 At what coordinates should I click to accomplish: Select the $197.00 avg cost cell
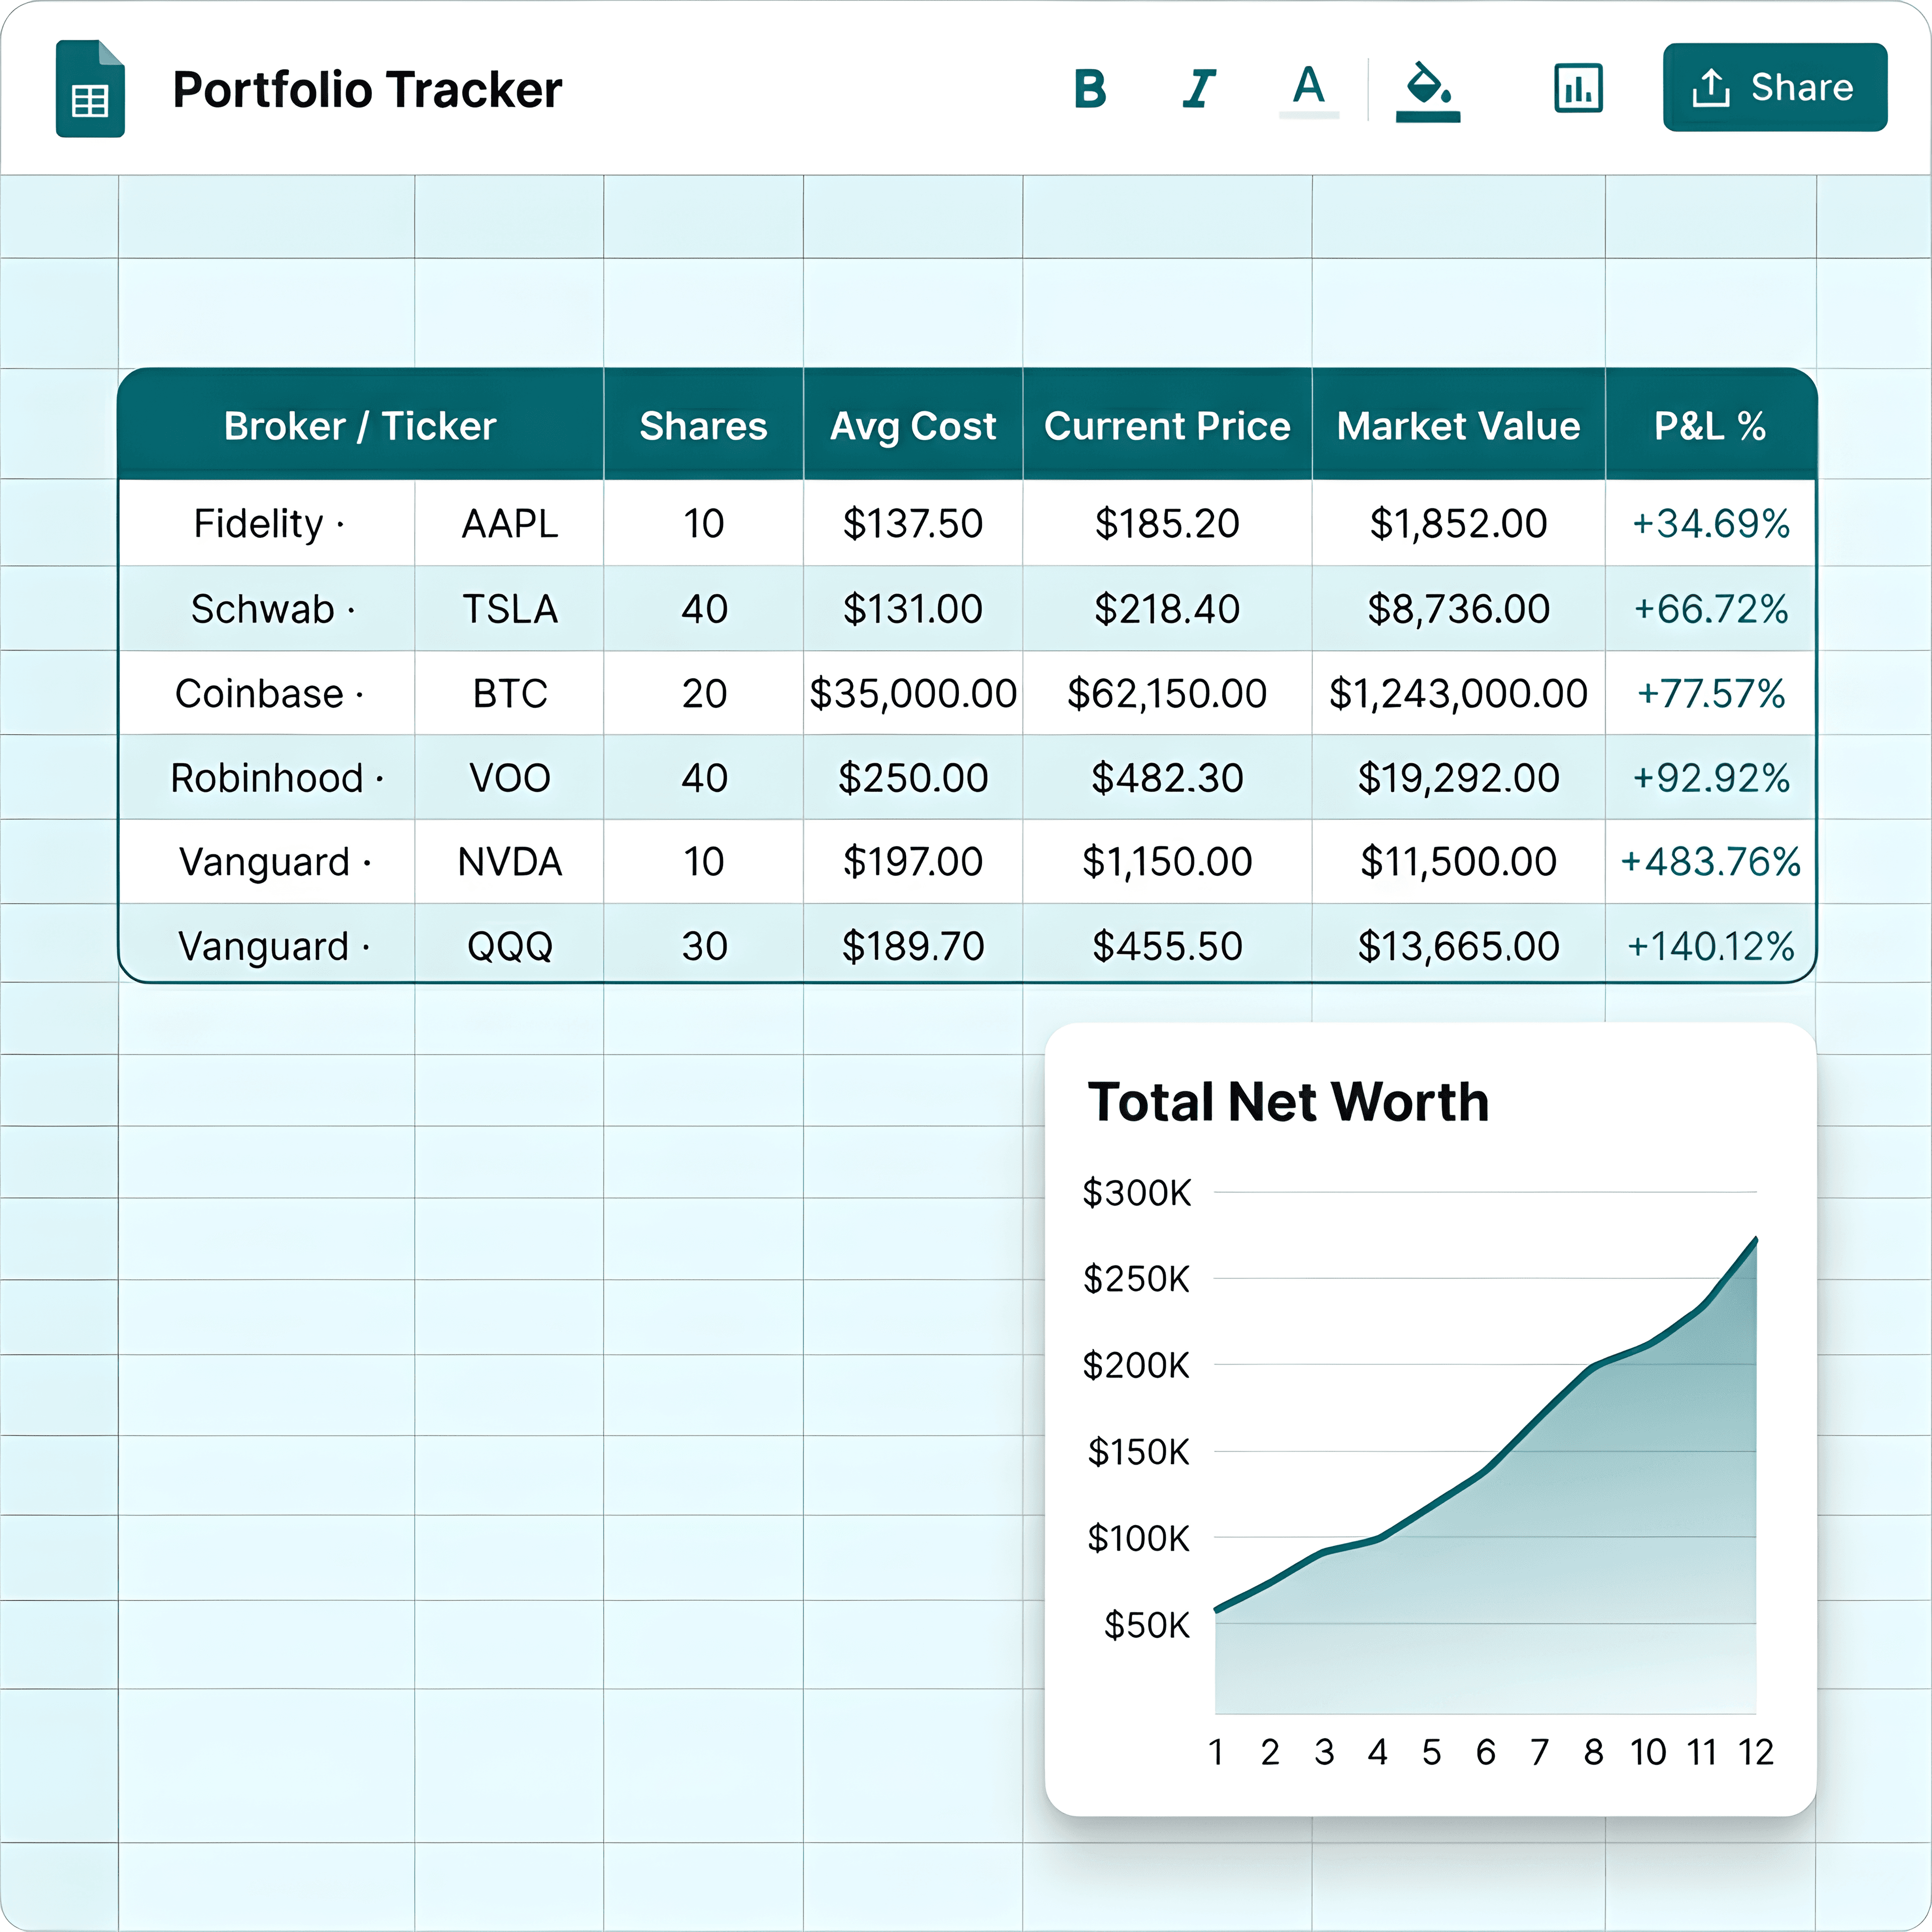[x=913, y=861]
